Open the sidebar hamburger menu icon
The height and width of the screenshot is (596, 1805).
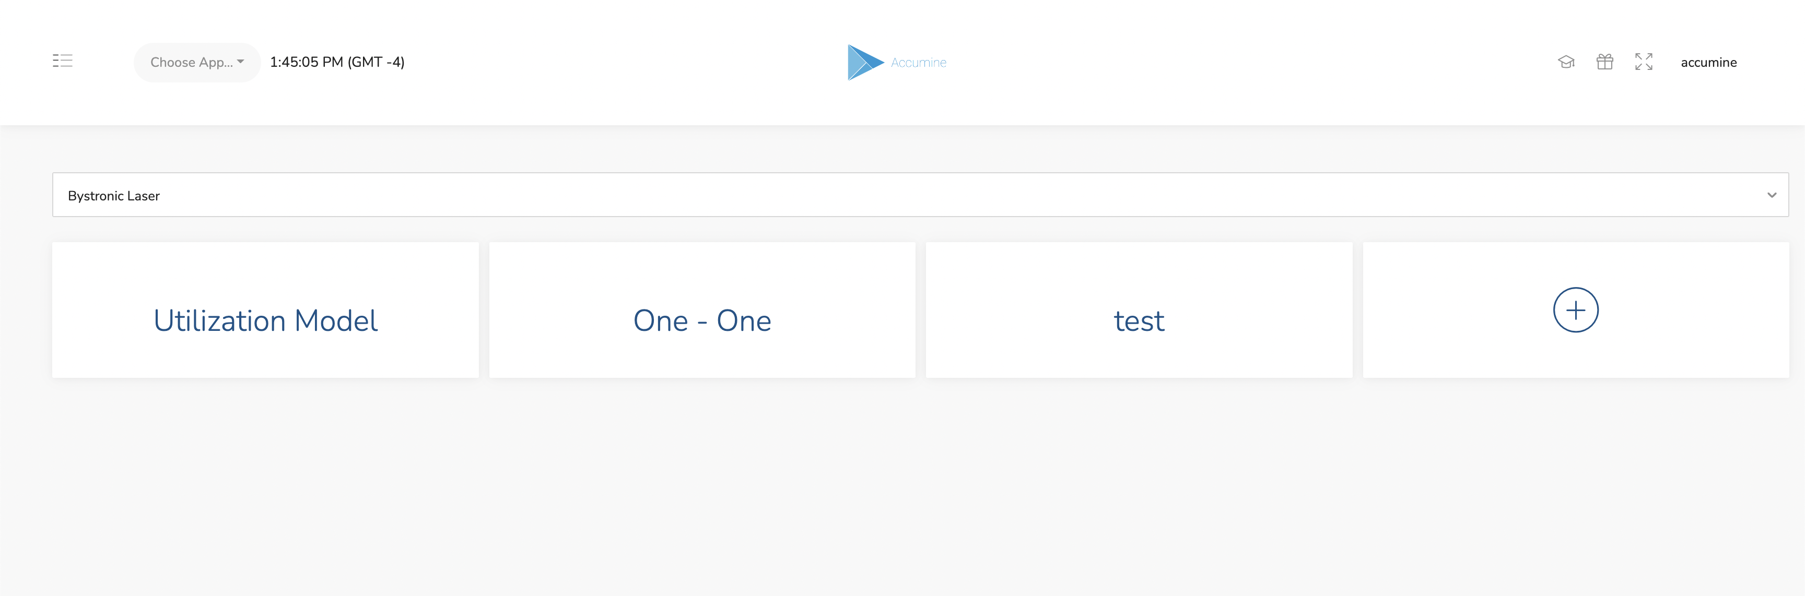62,61
